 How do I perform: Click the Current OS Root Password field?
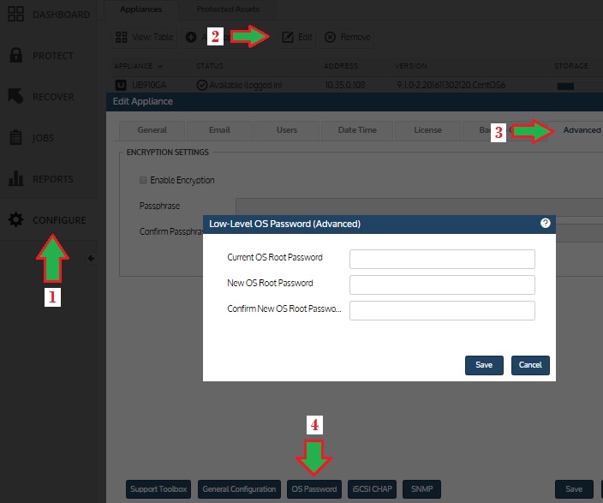[x=442, y=259]
